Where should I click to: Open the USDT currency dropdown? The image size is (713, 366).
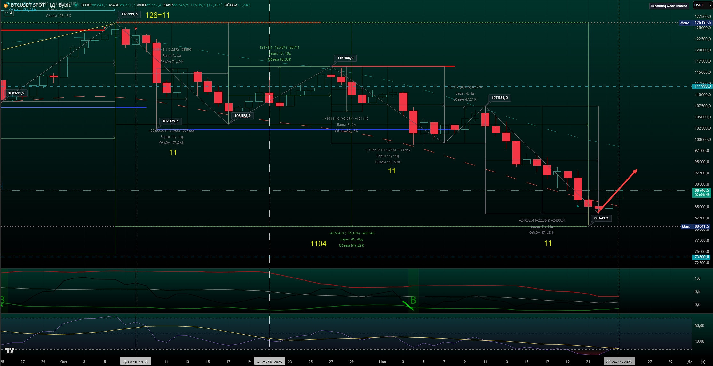(x=702, y=5)
